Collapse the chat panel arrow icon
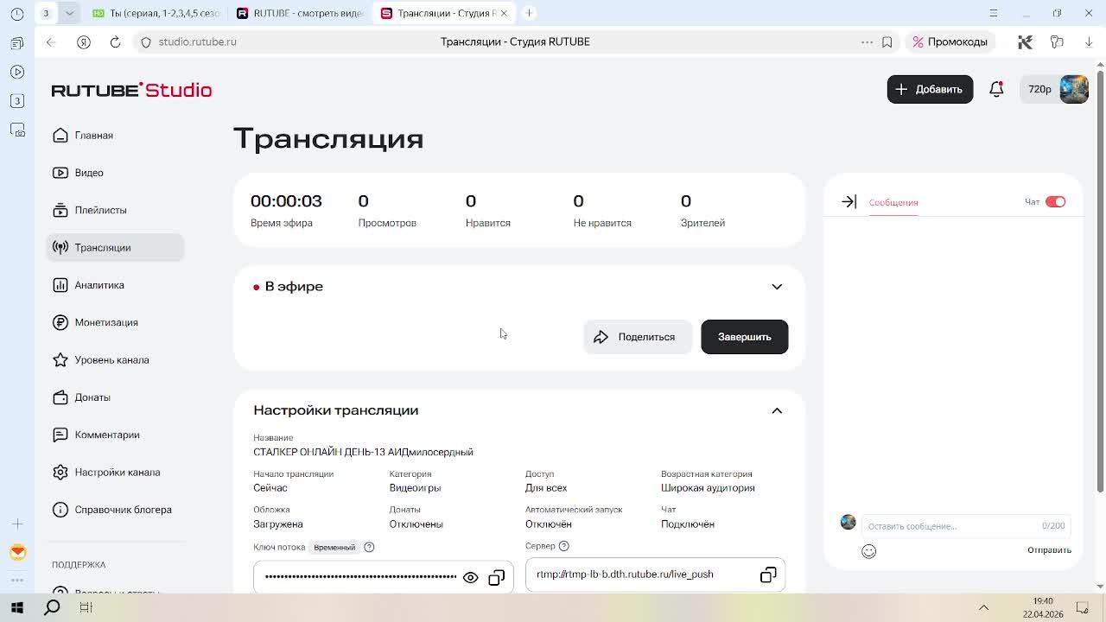Viewport: 1106px width, 622px height. point(849,201)
